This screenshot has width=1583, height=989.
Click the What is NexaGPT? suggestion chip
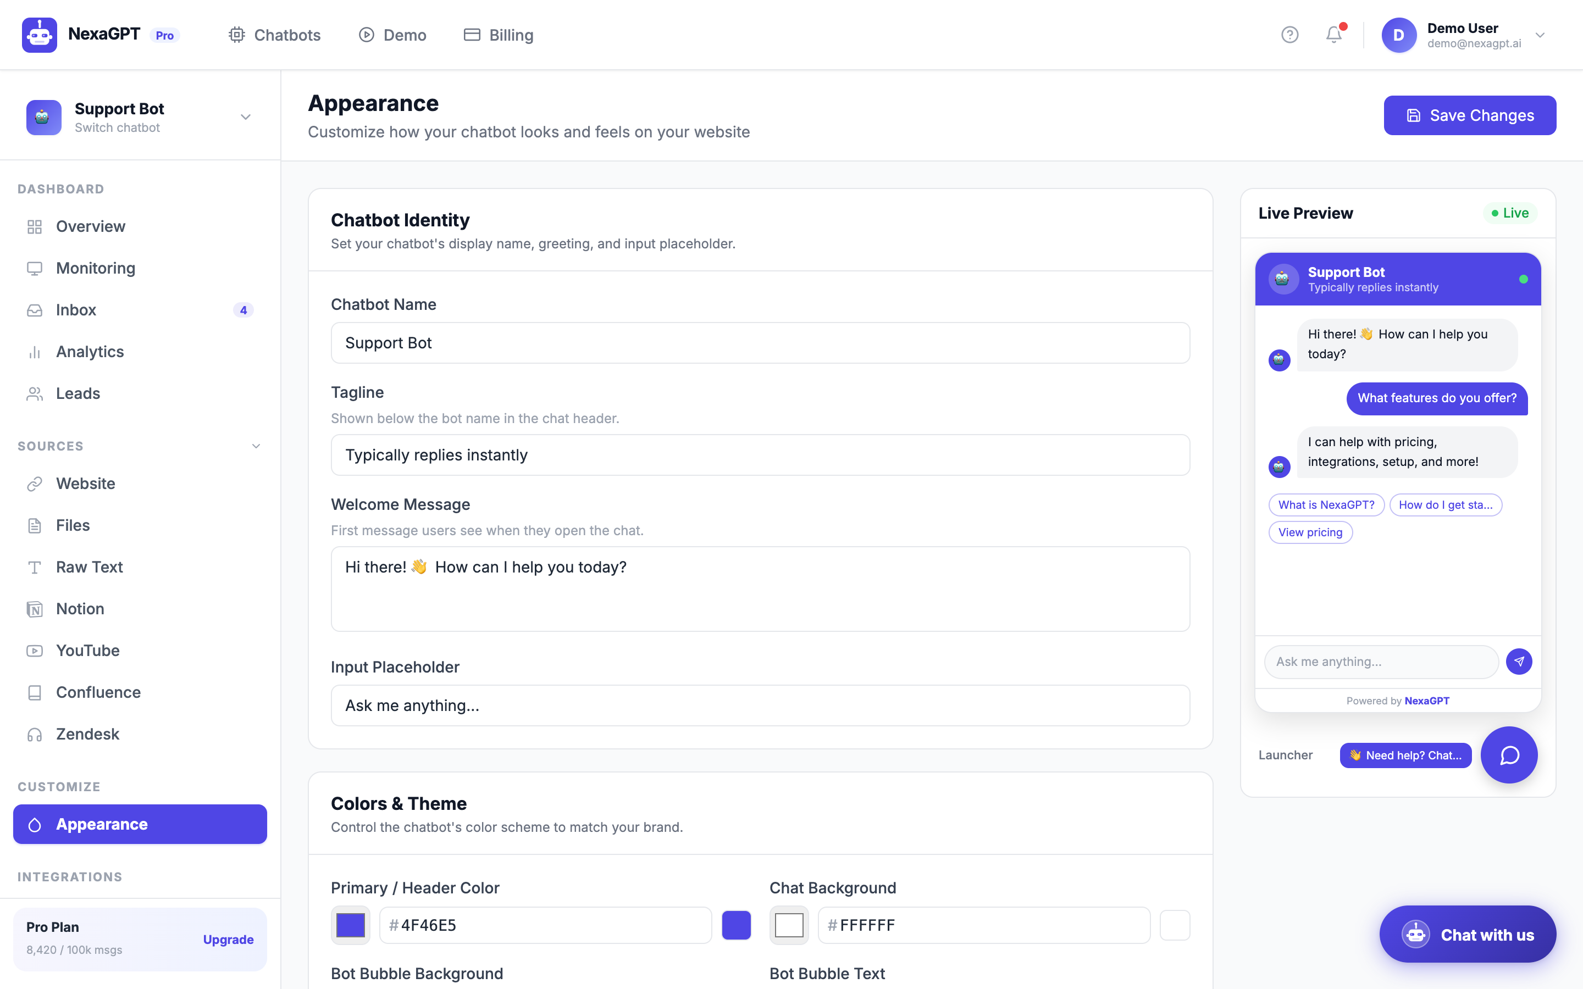(1326, 505)
